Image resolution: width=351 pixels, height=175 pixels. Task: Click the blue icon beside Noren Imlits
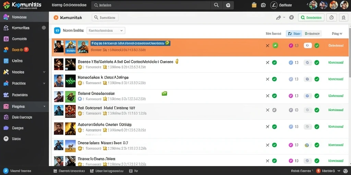57,30
